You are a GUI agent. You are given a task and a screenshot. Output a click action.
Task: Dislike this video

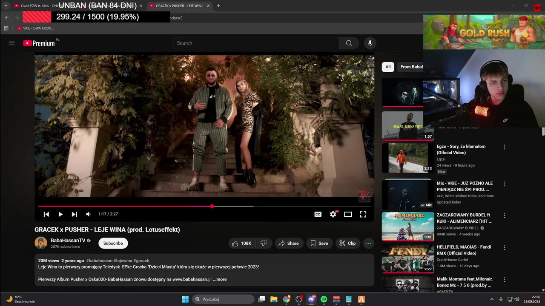(x=264, y=243)
